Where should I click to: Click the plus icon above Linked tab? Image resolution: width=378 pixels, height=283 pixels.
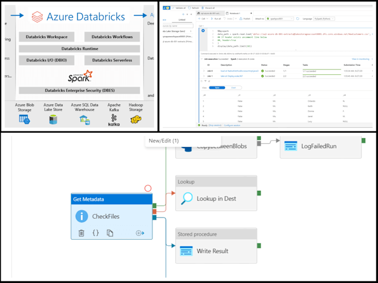[183, 14]
